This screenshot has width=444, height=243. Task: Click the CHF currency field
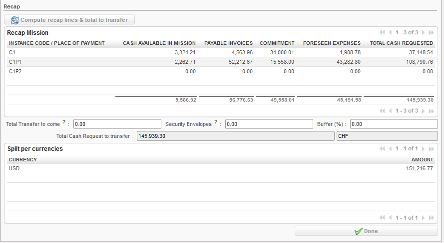[387, 136]
